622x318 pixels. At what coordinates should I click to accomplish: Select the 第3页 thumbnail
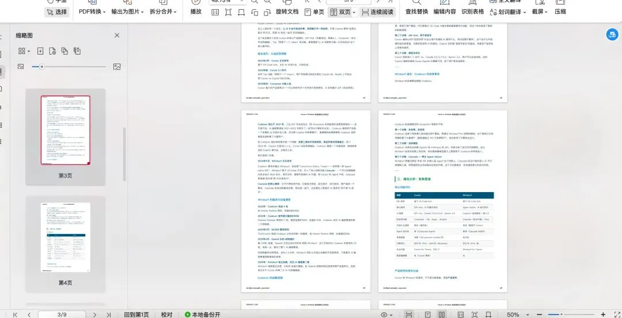pos(66,137)
